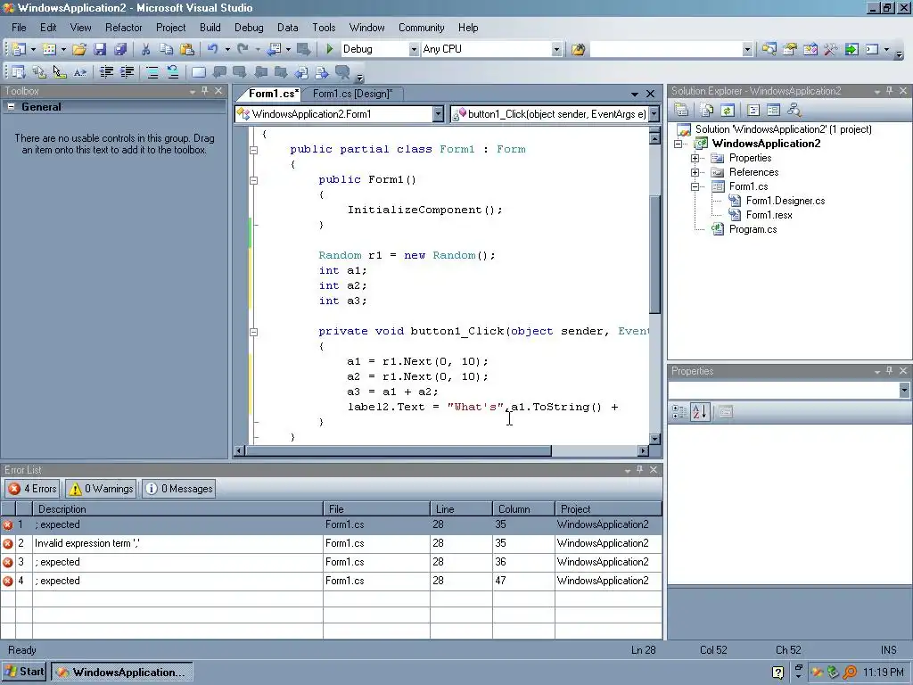The height and width of the screenshot is (685, 913).
Task: Open the Debug configuration dropdown
Action: point(414,50)
